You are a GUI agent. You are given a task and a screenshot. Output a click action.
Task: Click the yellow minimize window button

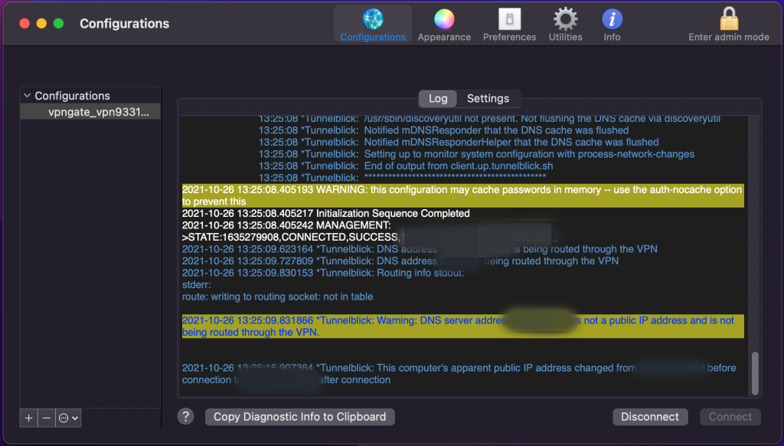coord(41,24)
